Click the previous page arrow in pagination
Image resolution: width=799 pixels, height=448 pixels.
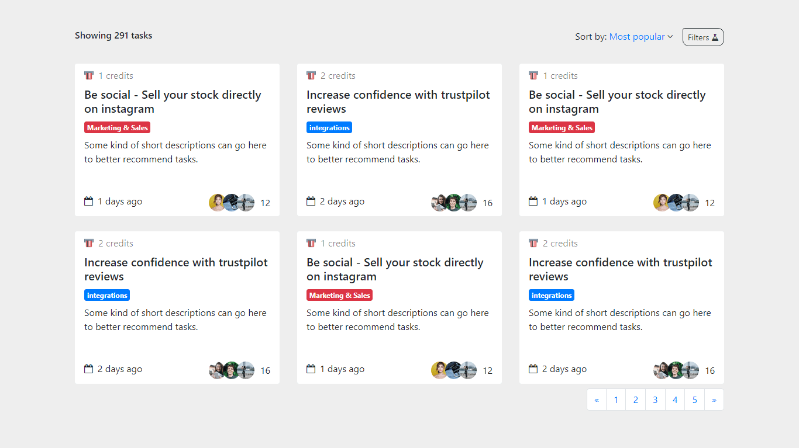pos(597,400)
